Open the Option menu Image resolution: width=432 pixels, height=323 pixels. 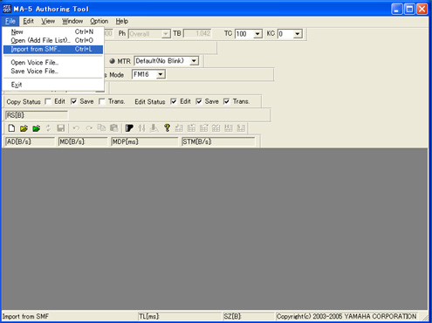pyautogui.click(x=99, y=21)
